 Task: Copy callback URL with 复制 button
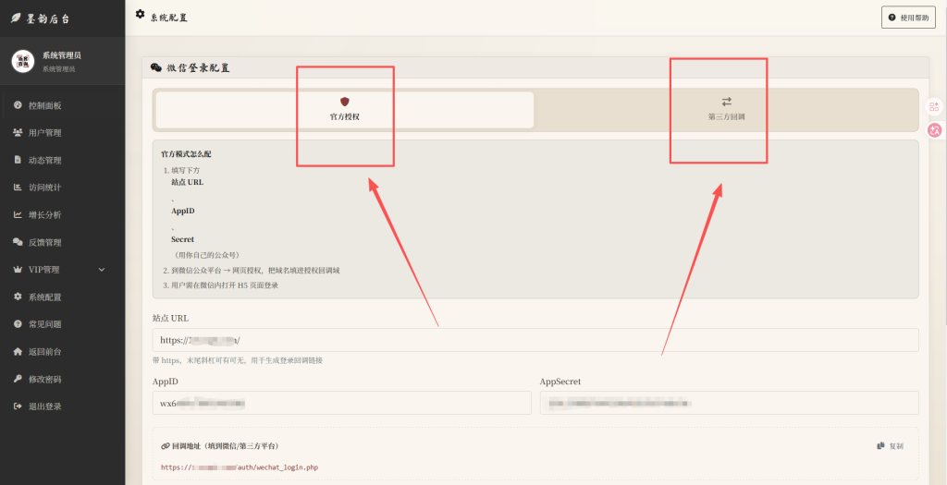891,446
